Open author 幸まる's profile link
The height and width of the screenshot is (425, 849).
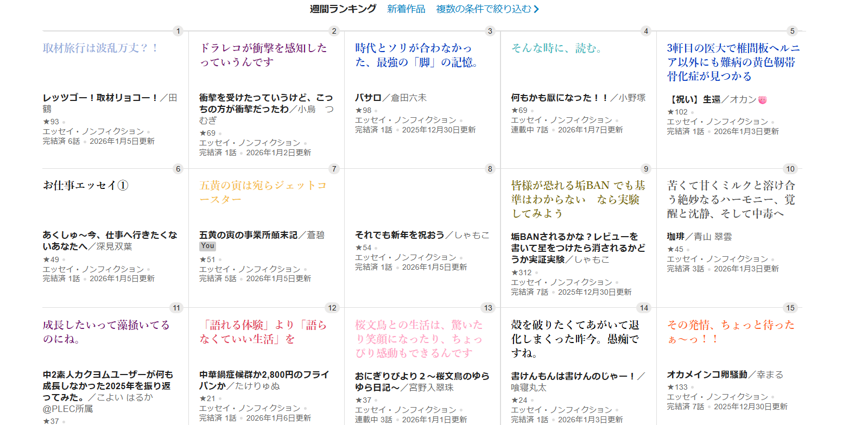click(x=768, y=375)
